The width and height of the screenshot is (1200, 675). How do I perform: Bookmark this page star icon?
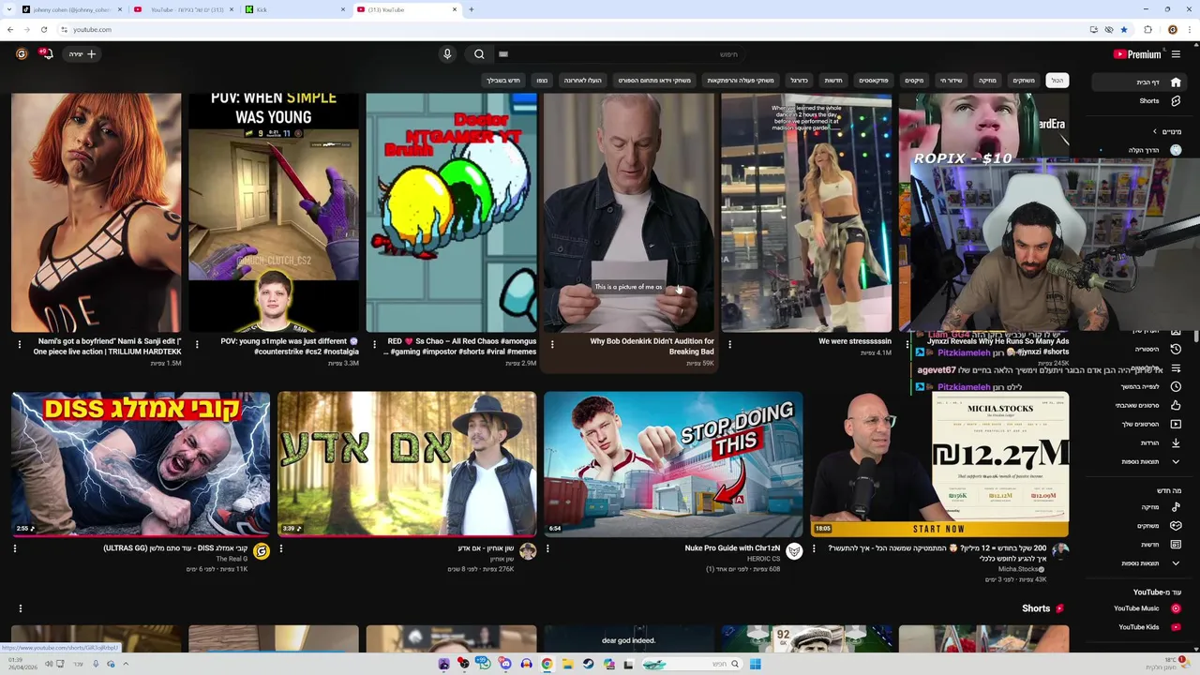point(1123,29)
